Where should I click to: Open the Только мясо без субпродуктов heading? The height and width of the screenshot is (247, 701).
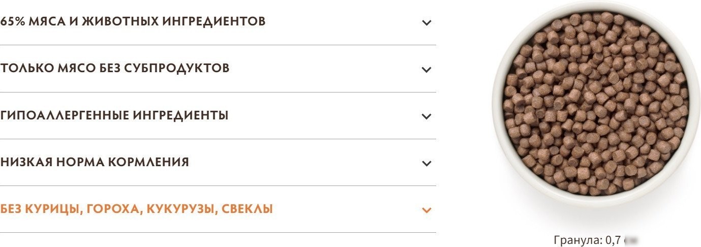(x=115, y=68)
